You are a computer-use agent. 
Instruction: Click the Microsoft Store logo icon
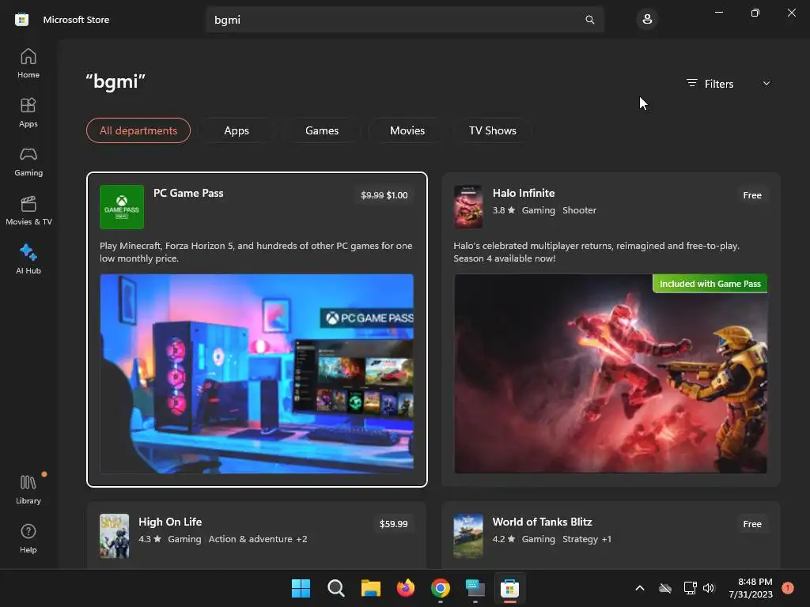pyautogui.click(x=21, y=20)
